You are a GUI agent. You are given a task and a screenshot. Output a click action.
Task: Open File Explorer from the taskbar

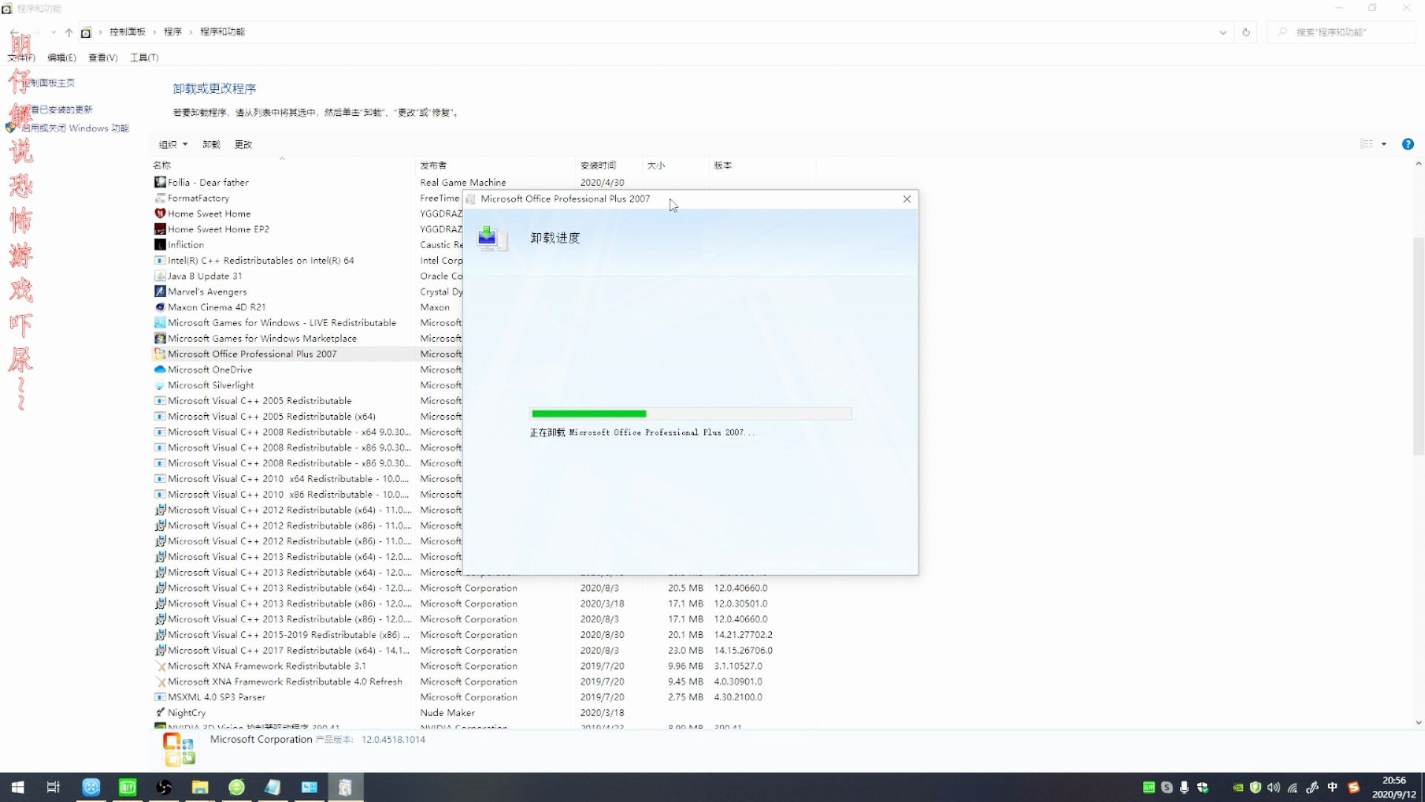[200, 787]
